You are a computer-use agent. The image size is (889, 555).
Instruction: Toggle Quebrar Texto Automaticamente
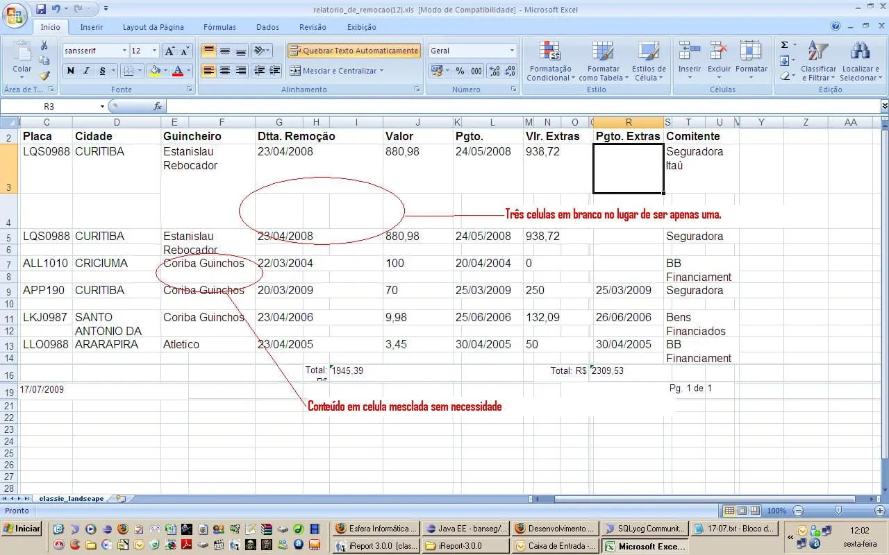[354, 51]
